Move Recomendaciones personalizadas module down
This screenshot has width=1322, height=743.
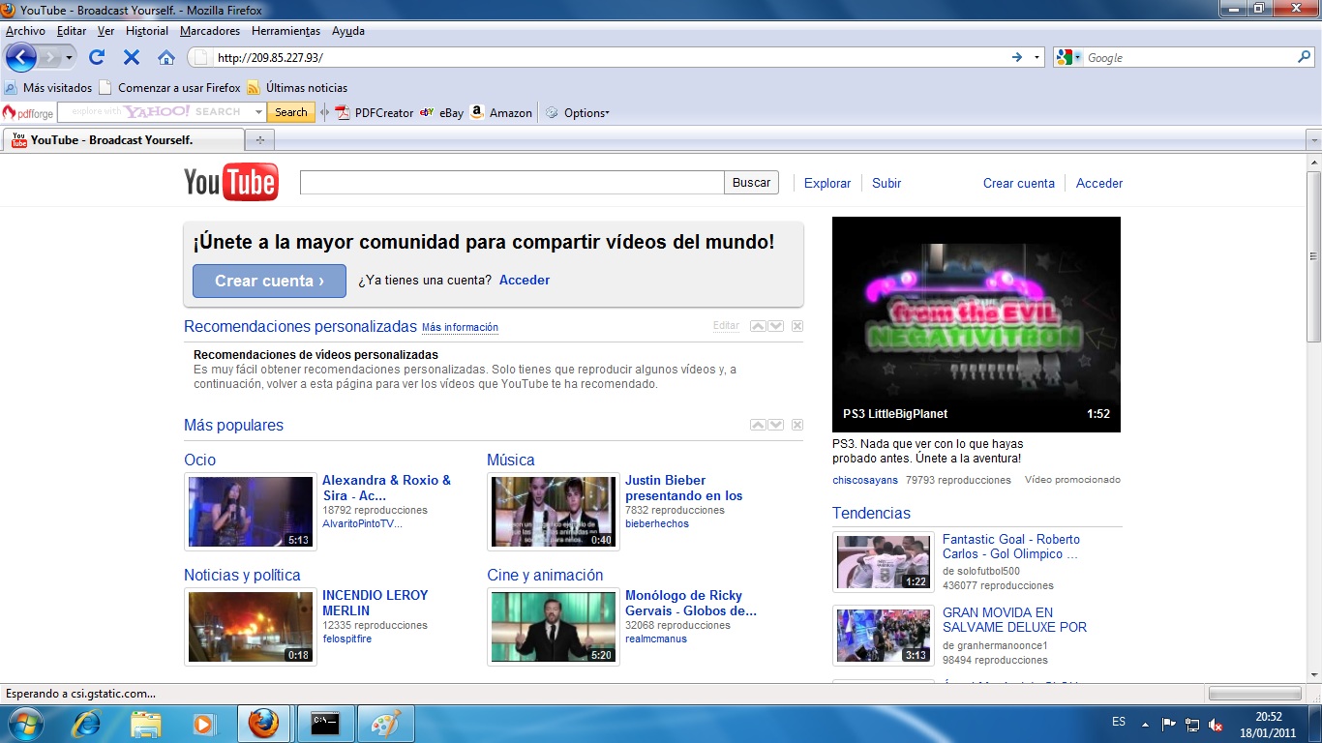coord(776,326)
